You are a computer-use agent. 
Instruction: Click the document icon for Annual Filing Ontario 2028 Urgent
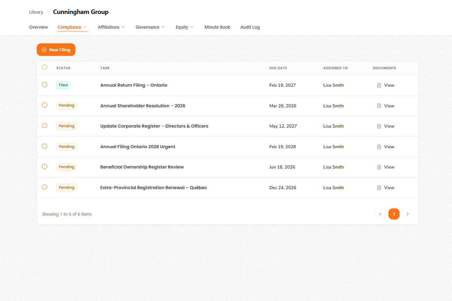pos(379,146)
